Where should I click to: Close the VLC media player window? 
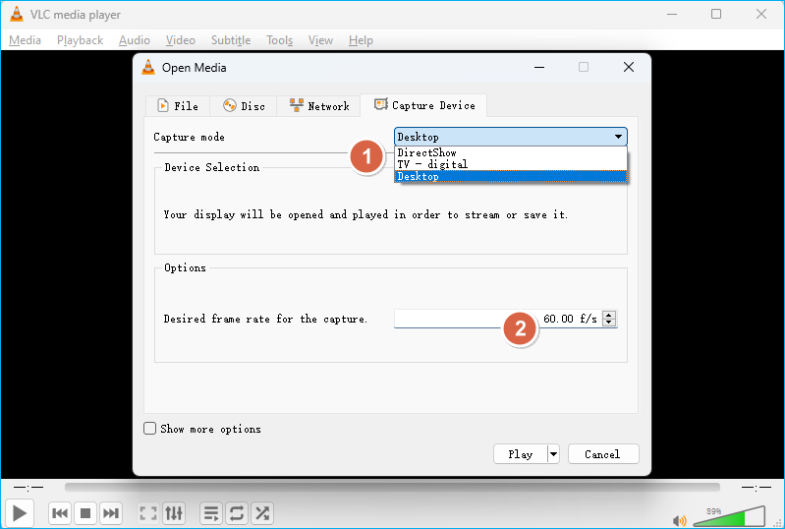pos(761,14)
